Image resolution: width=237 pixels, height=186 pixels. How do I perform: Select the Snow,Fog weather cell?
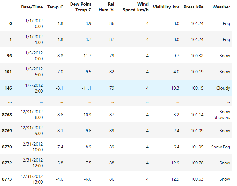(x=220, y=147)
